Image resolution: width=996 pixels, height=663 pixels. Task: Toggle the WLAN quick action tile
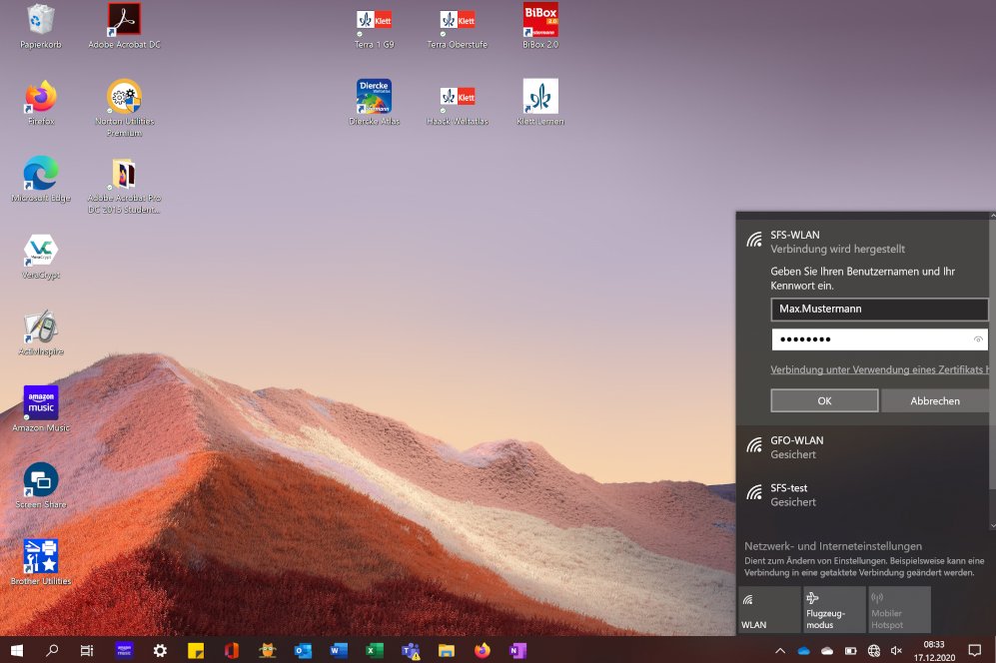coord(768,609)
